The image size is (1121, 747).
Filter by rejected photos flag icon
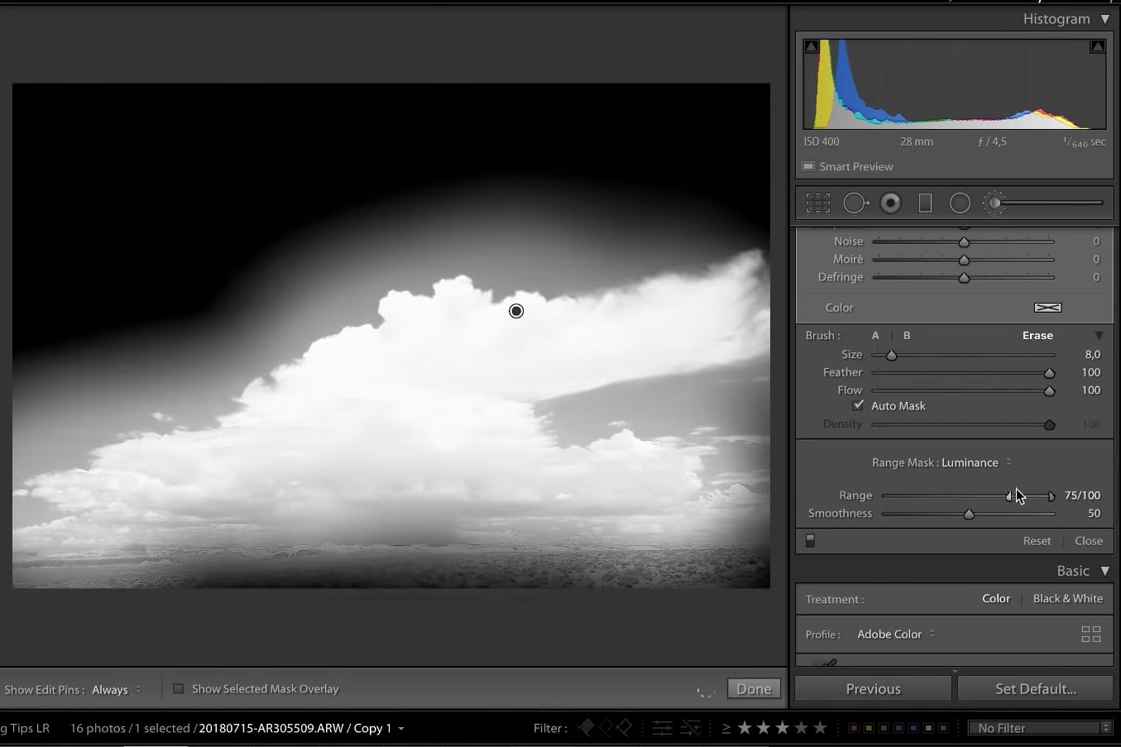pos(625,728)
